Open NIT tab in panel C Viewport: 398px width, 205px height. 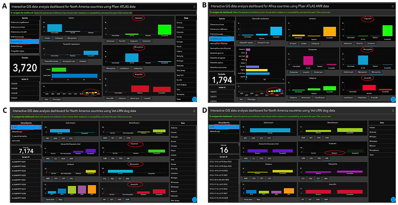(x=113, y=138)
